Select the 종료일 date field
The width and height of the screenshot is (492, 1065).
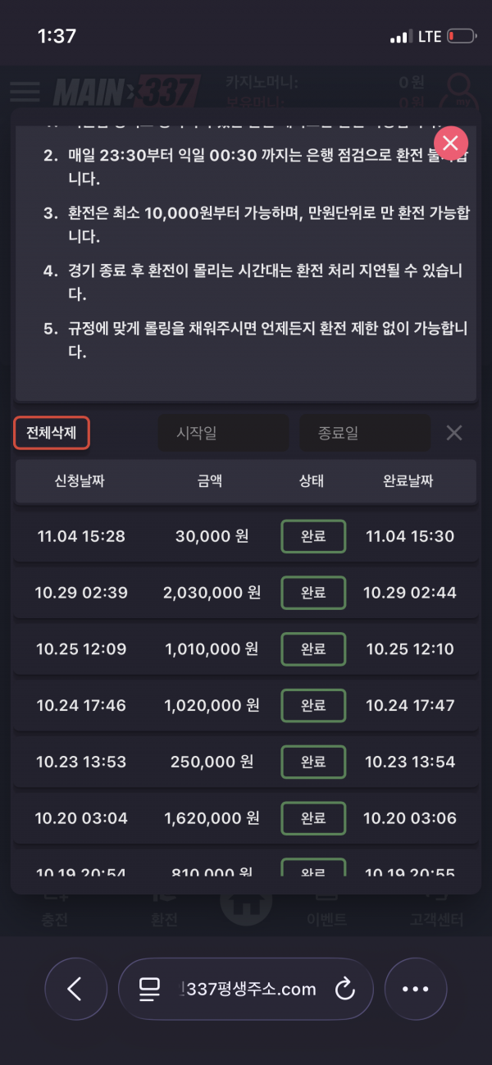(x=364, y=433)
